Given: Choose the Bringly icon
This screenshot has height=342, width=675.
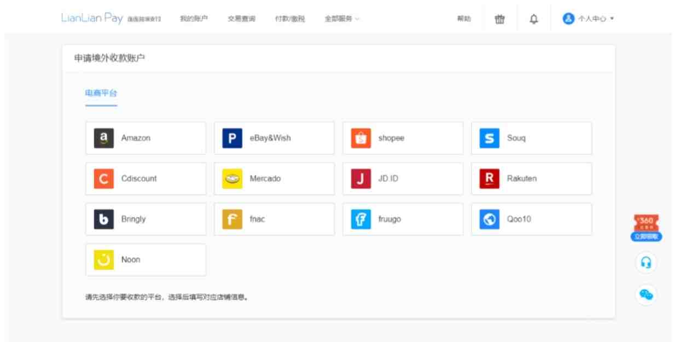Looking at the screenshot, I should [x=104, y=219].
